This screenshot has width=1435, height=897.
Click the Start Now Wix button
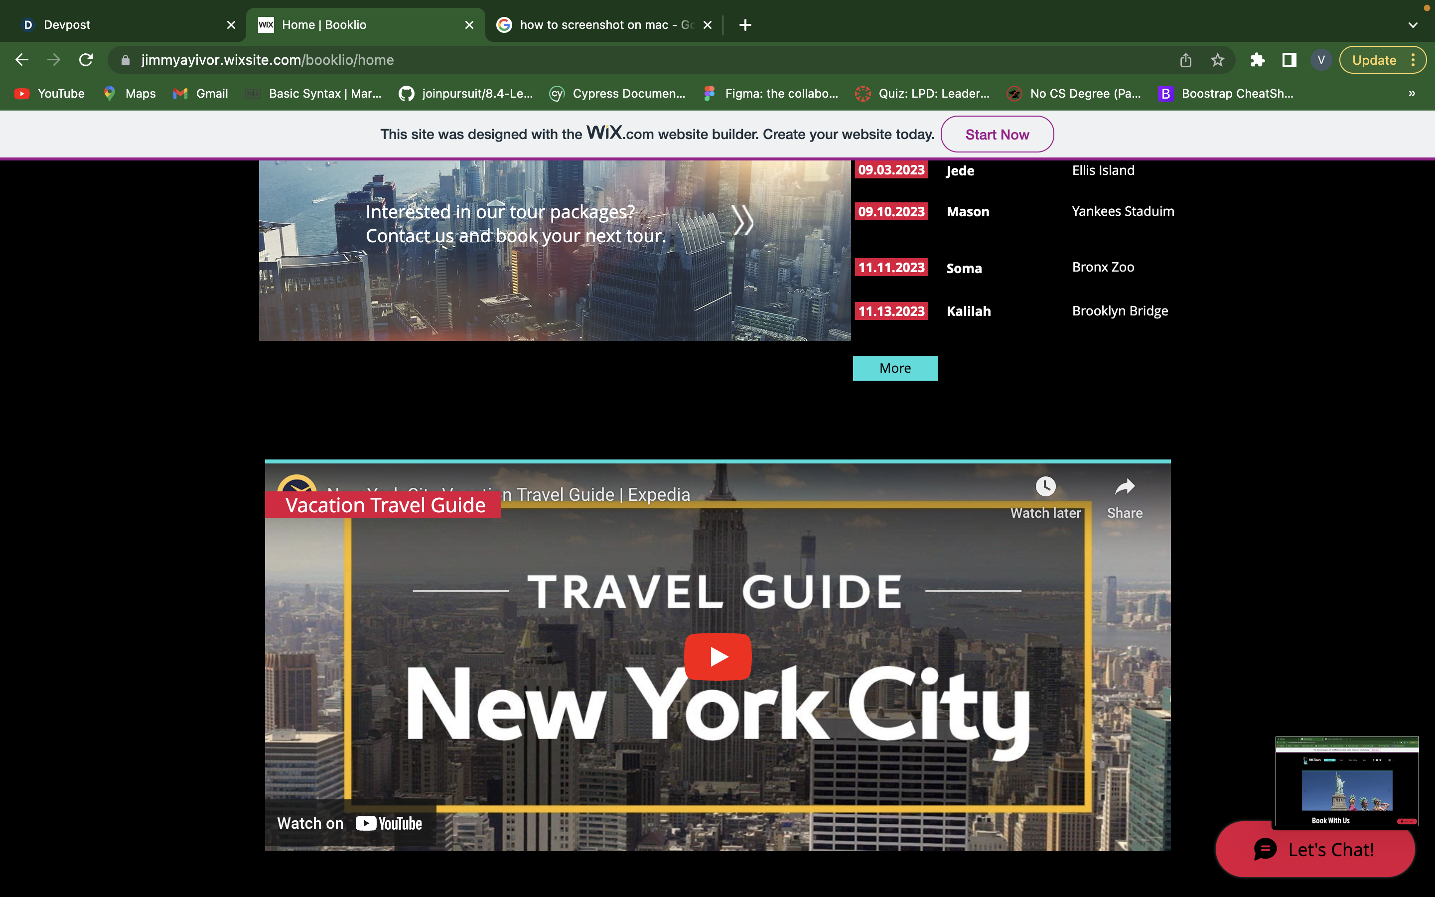tap(997, 135)
